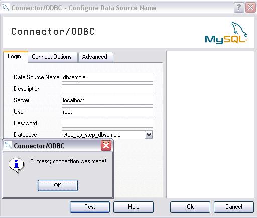Click the MySQL dolphin logo
Viewport: 257px width, 218px height.
pos(226,33)
